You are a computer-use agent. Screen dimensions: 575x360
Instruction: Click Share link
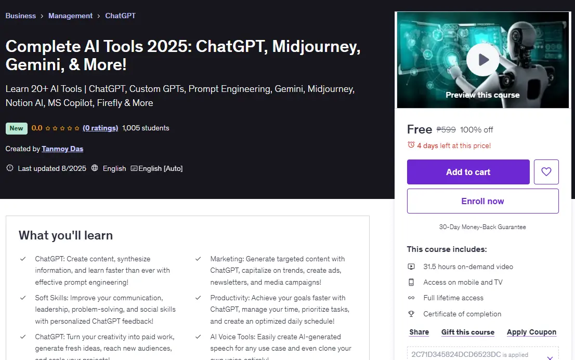[419, 332]
